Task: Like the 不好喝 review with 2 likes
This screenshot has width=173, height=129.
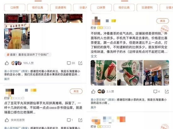Action: tap(93, 91)
